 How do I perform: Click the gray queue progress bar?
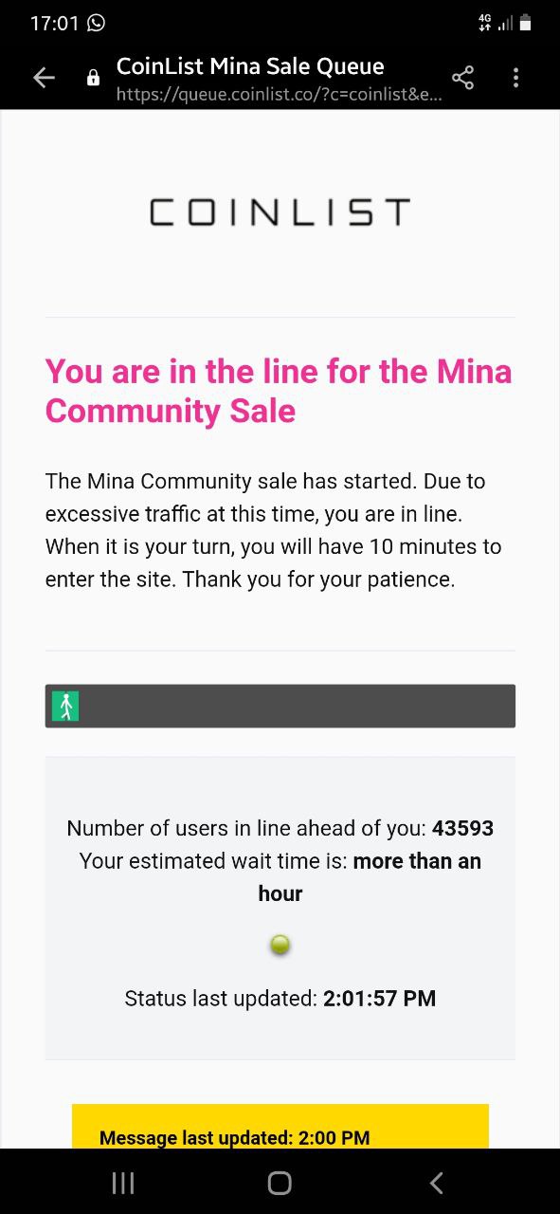coord(280,706)
